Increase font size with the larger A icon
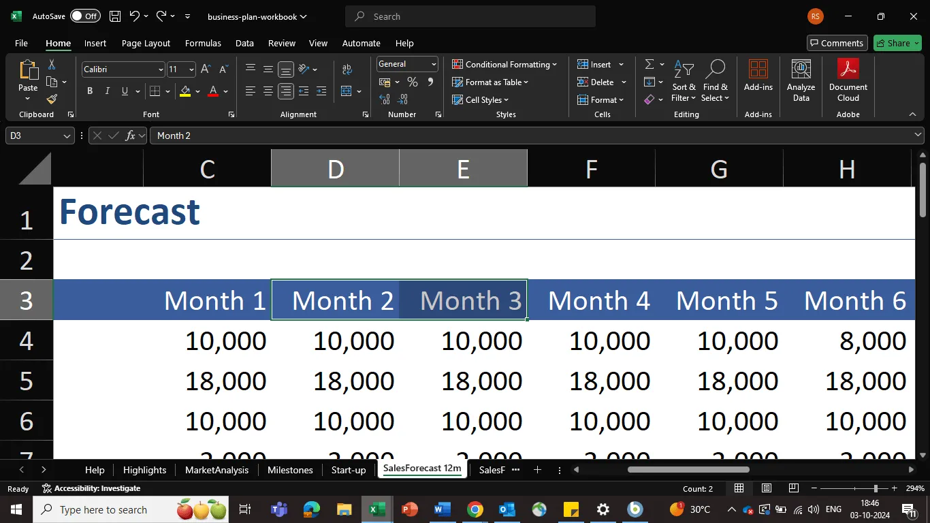The image size is (930, 523). point(206,69)
